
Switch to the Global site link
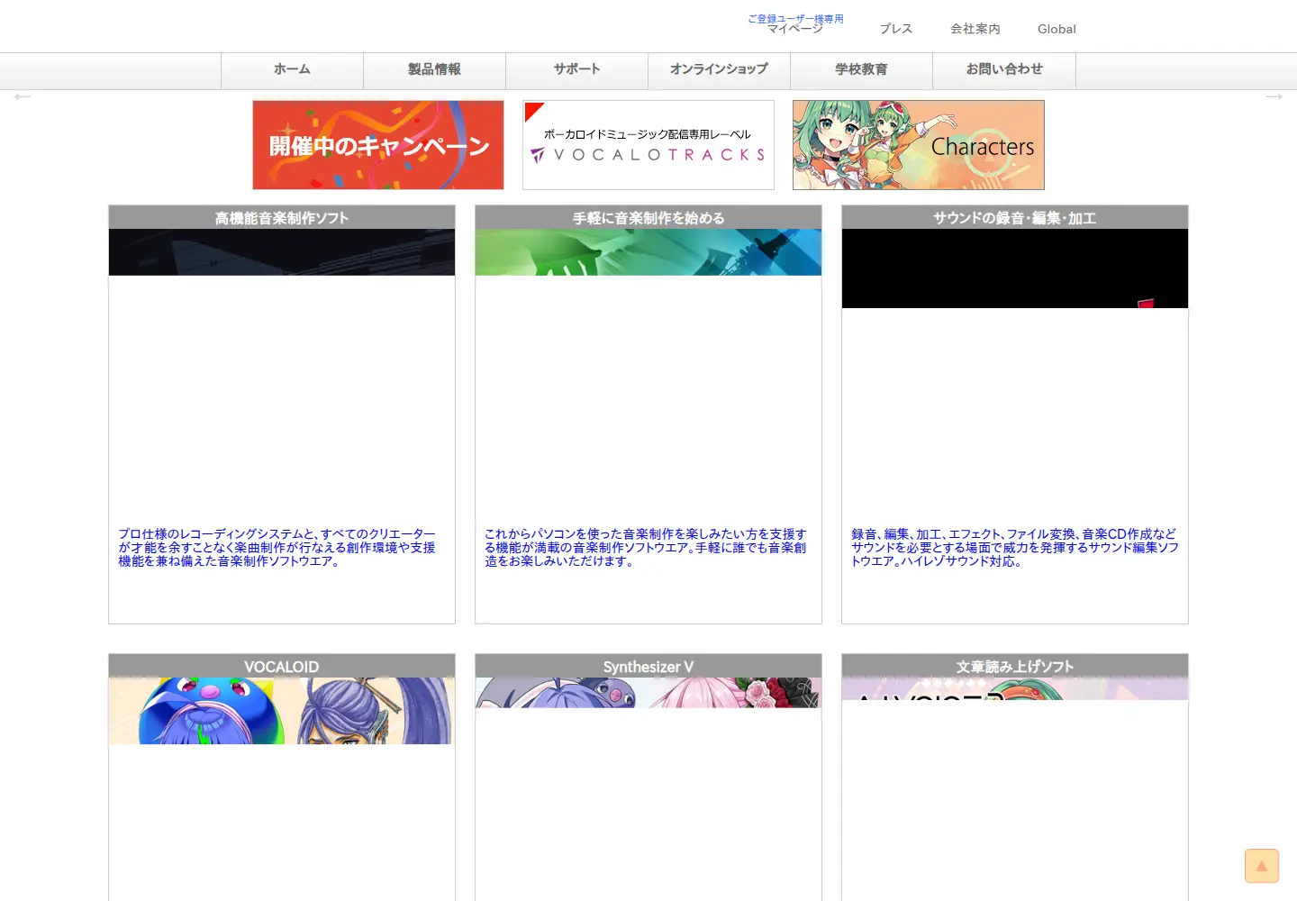point(1057,29)
